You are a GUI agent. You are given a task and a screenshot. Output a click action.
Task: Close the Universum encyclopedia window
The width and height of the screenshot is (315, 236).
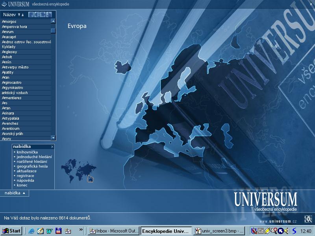coord(311,4)
